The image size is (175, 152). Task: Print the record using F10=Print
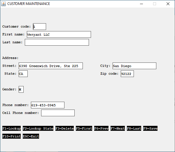tap(12, 136)
